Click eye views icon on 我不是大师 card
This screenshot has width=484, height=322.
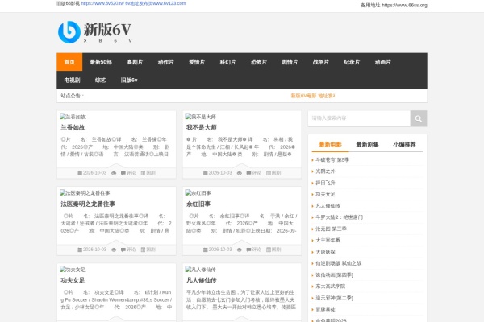point(240,173)
